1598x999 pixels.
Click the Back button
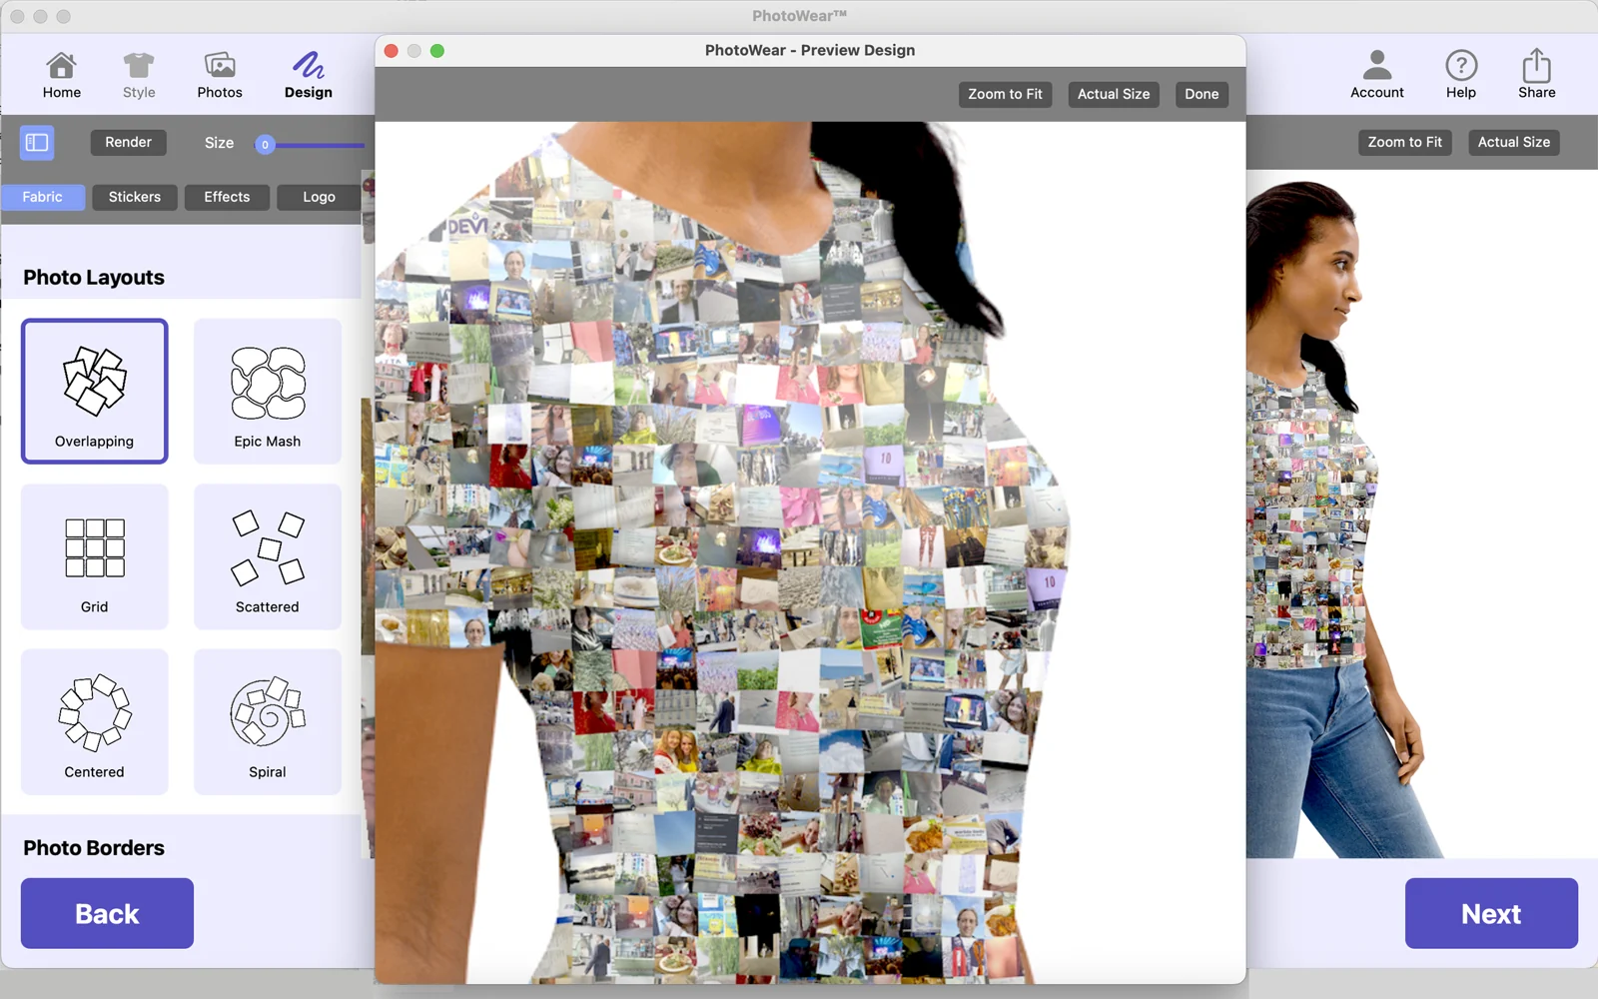pos(107,913)
